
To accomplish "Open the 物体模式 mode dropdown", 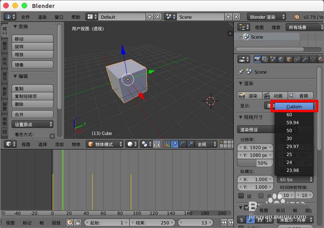I will point(105,144).
